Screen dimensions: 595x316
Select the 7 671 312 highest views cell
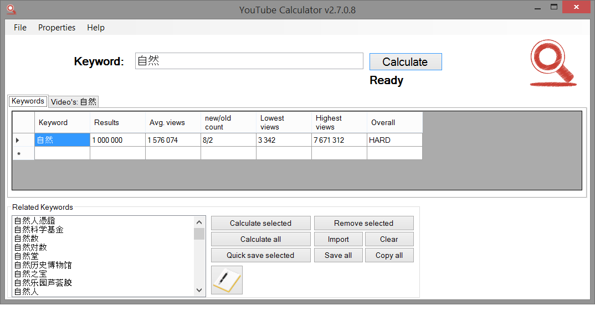pyautogui.click(x=339, y=140)
